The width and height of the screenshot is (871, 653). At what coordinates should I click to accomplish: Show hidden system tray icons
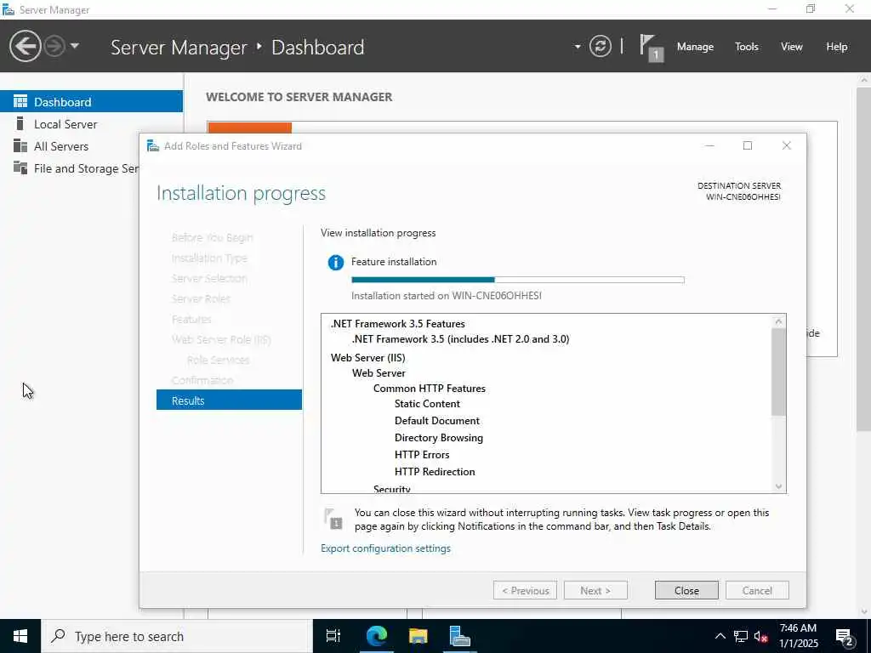point(720,636)
